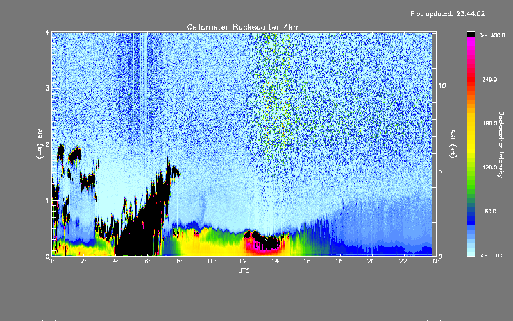This screenshot has height=321, width=513.
Task: Select the 'AGL (kft)' axis label
Action: tap(453, 144)
